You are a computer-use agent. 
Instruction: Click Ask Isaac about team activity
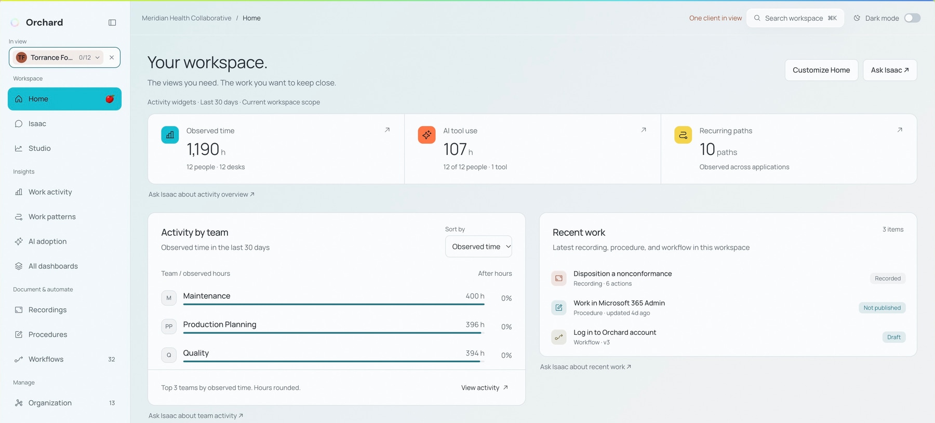click(196, 416)
